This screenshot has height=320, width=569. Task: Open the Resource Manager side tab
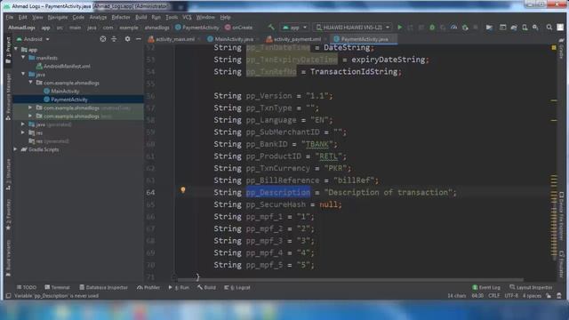8,97
